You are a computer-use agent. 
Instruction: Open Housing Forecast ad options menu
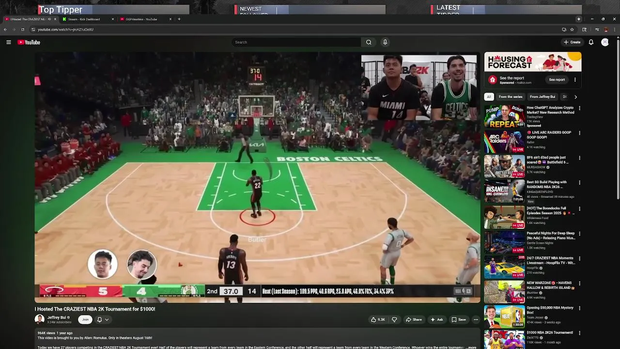tap(575, 79)
